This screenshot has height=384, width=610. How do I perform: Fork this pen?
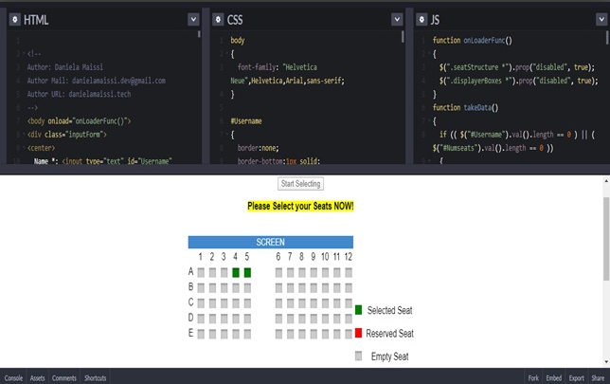(533, 377)
